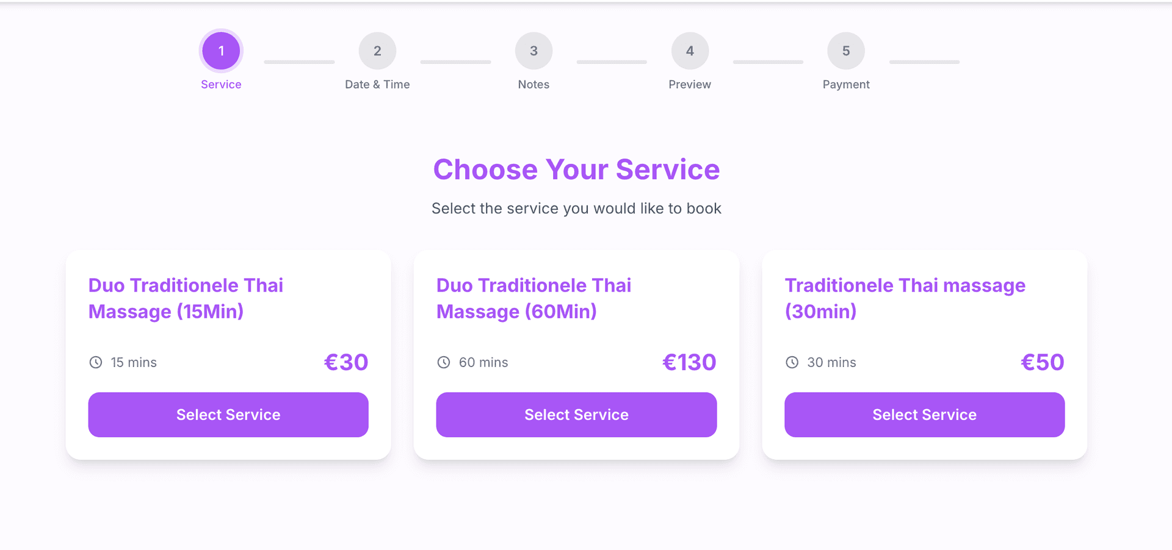Open the Date & Time step
The height and width of the screenshot is (550, 1172).
[377, 84]
